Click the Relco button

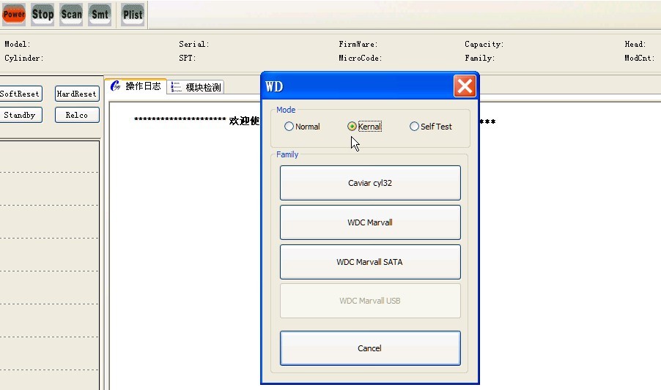[x=77, y=115]
